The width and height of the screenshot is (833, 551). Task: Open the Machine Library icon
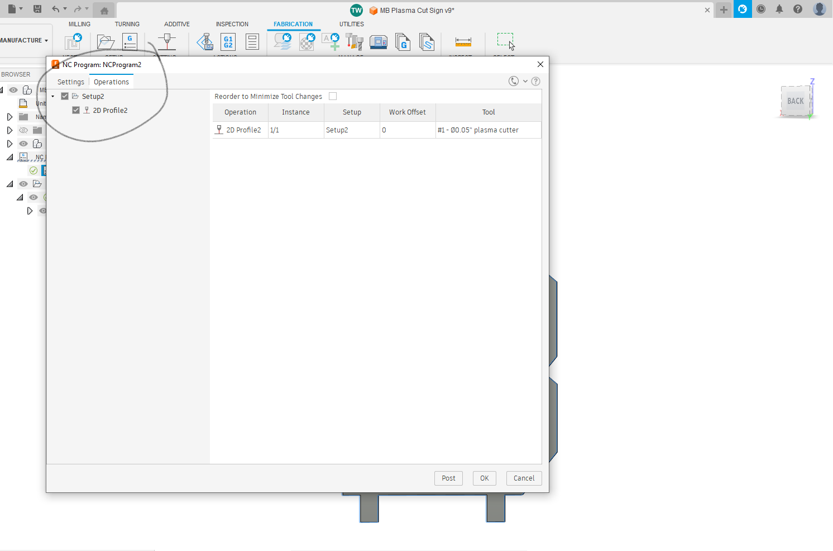[379, 42]
